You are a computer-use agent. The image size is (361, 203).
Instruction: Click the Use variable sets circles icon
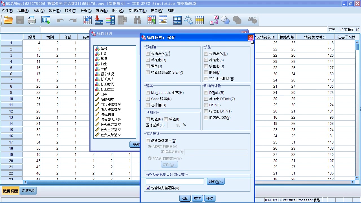point(225,20)
